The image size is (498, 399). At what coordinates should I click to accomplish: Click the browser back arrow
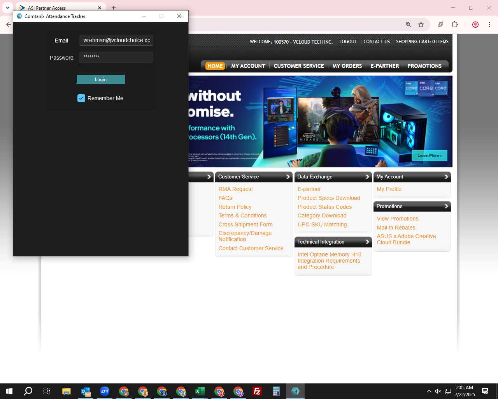pos(9,25)
